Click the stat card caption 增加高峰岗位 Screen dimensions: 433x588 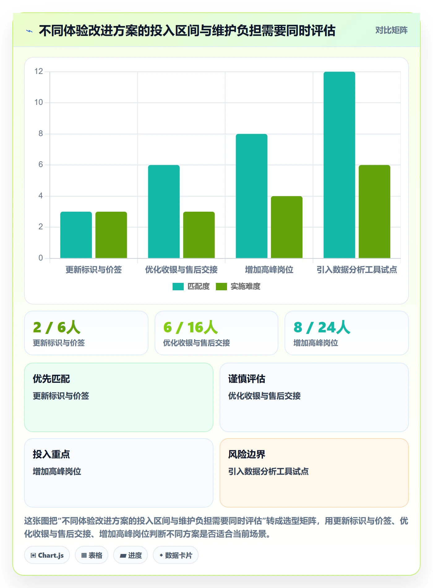[x=315, y=343]
